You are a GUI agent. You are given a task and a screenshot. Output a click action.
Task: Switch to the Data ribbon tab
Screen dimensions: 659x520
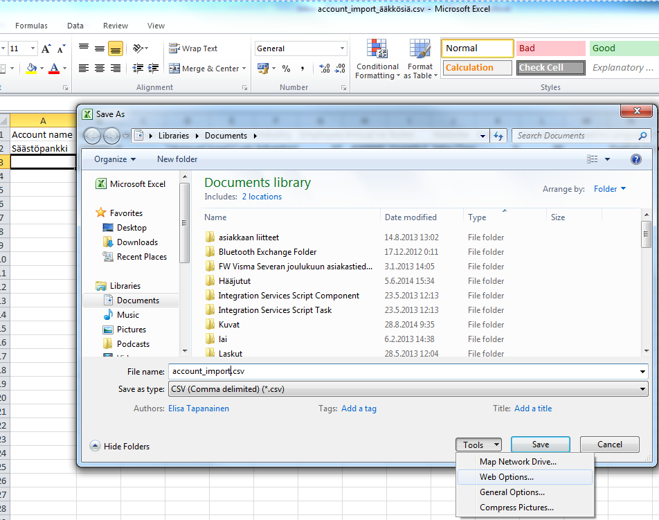(75, 26)
